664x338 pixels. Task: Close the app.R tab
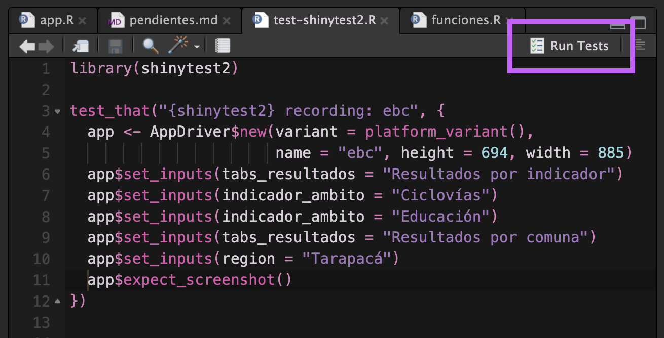[x=82, y=21]
